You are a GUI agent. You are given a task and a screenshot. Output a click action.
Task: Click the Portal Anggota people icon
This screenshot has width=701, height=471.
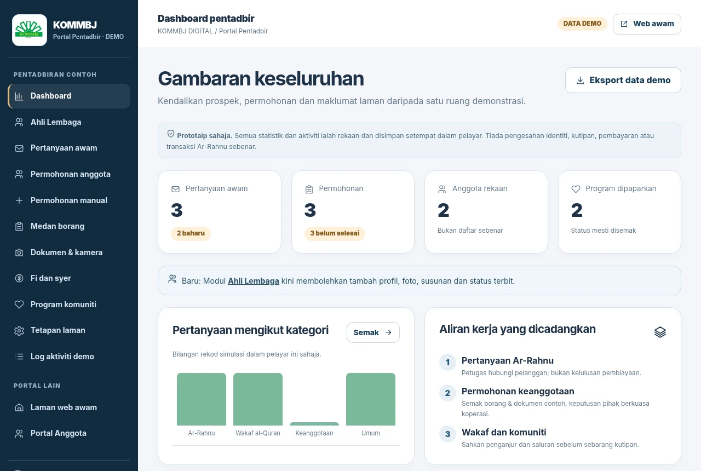[19, 434]
